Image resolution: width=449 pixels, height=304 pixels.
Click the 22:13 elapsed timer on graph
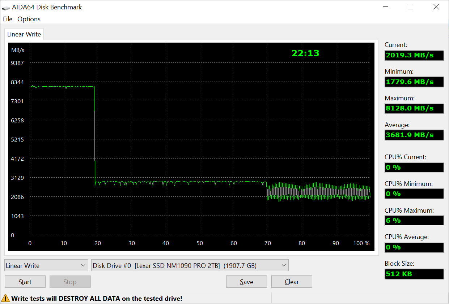click(305, 53)
